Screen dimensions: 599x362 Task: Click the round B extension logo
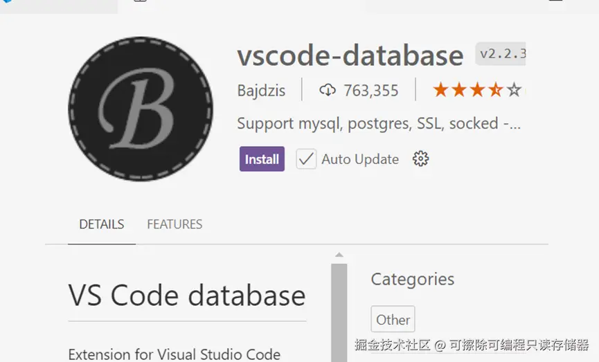pyautogui.click(x=141, y=109)
